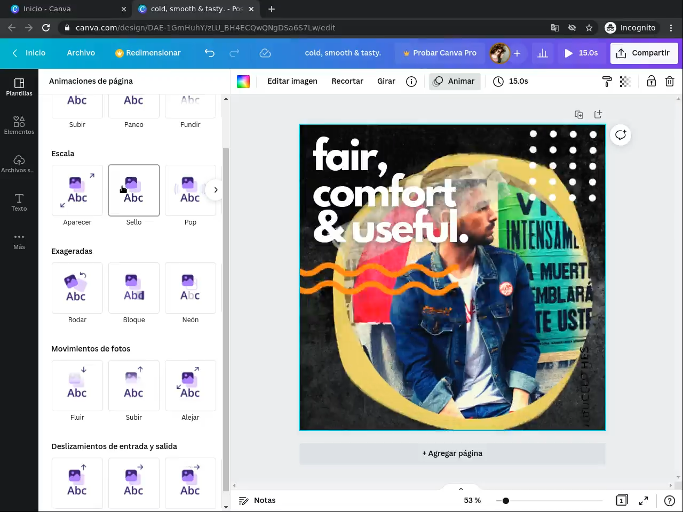The height and width of the screenshot is (512, 683).
Task: Open the Notas panel
Action: (257, 500)
